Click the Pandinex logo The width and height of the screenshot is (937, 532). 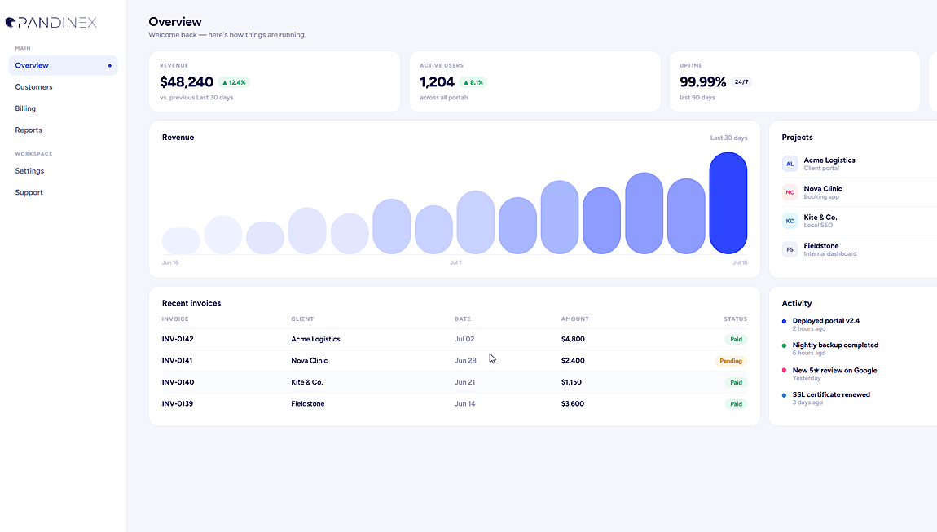pos(51,23)
